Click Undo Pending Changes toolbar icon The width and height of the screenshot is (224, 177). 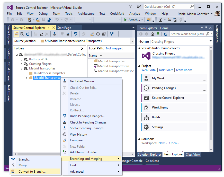75,34
